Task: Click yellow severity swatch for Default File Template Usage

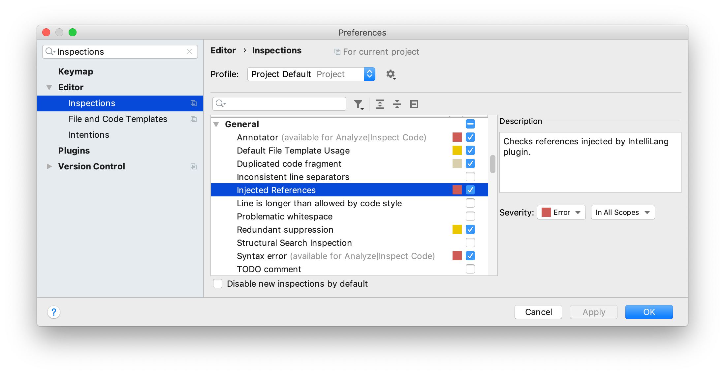Action: tap(457, 150)
